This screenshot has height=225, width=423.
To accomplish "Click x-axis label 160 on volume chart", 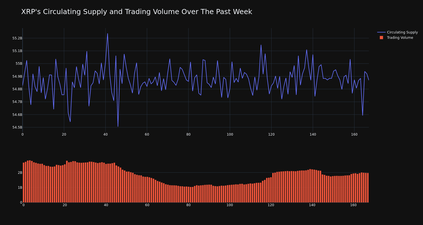I will [x=353, y=205].
